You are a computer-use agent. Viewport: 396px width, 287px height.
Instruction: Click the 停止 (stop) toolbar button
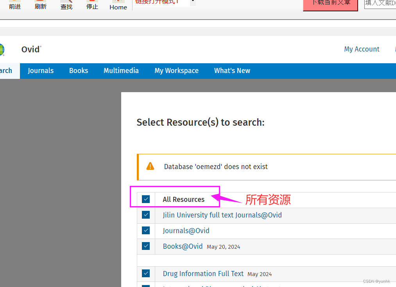pyautogui.click(x=92, y=5)
